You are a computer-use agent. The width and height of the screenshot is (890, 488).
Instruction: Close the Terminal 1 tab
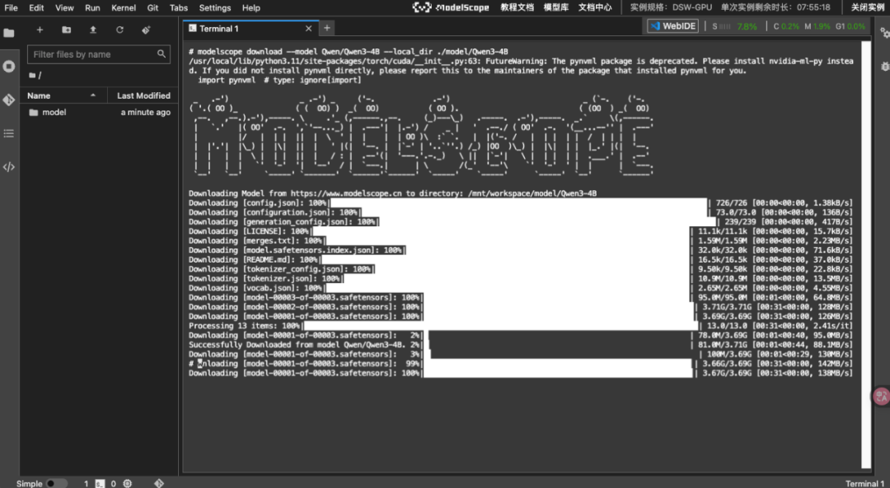tap(309, 28)
